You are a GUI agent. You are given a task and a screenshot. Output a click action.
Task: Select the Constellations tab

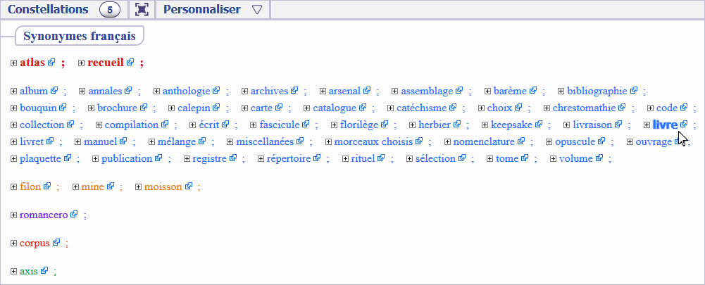48,10
